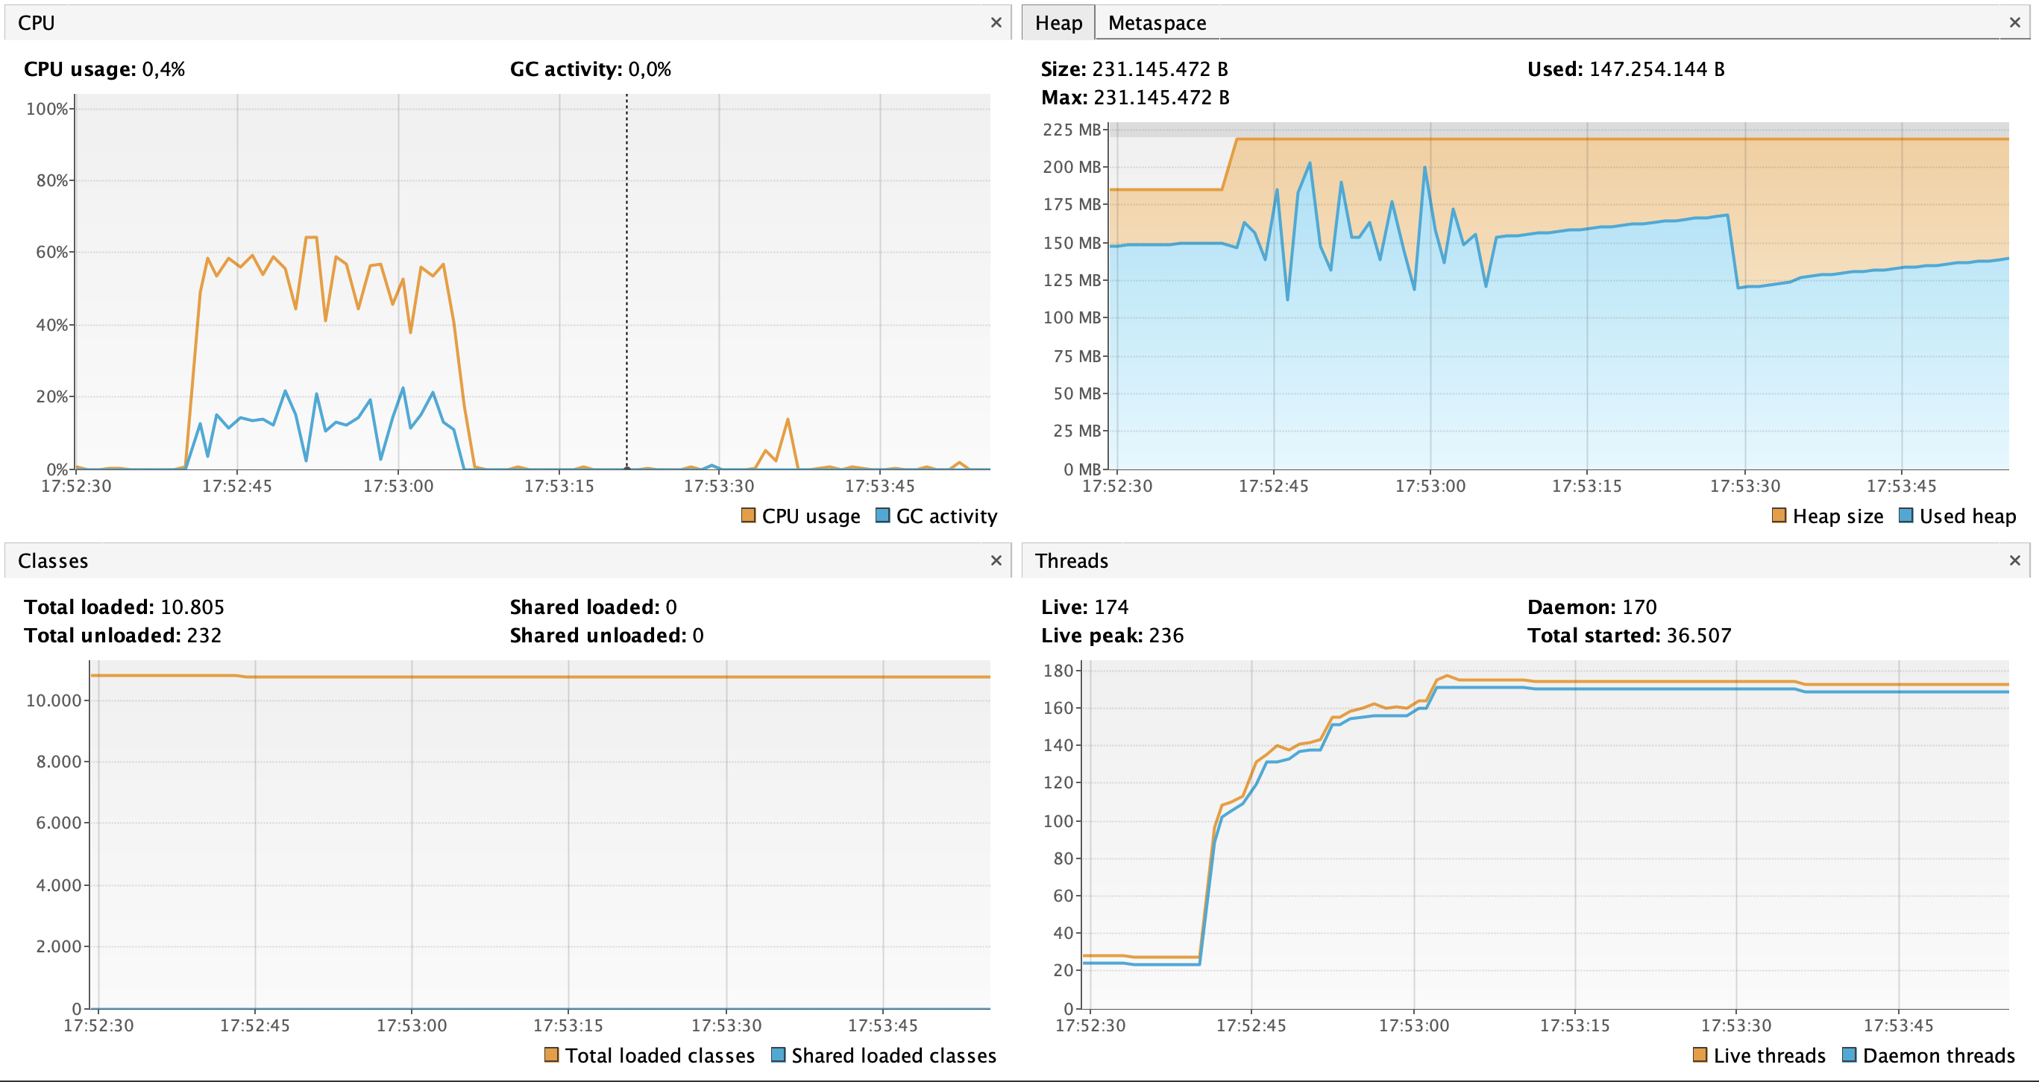
Task: Click the 'Shared loaded classes' legend label
Action: click(x=894, y=1055)
